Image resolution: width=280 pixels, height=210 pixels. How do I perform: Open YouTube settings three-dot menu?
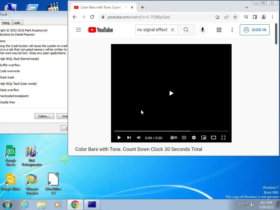tap(232, 30)
